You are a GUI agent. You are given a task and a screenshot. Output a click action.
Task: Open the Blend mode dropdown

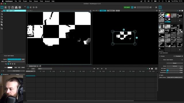click(x=16, y=62)
